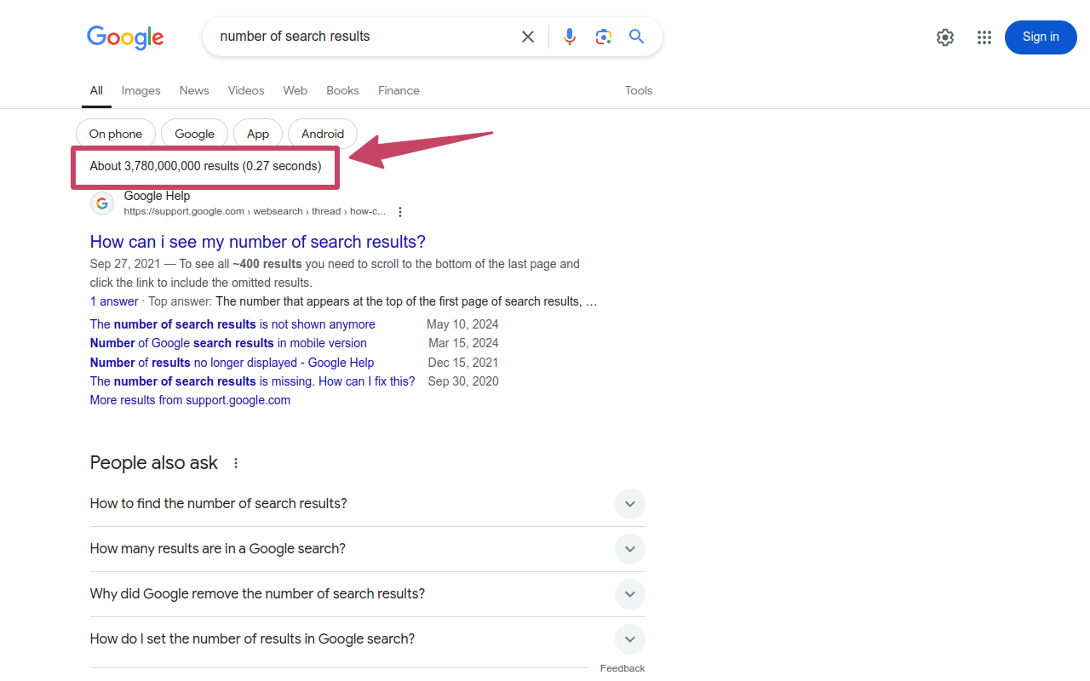
Task: Open the Tools option
Action: [639, 90]
